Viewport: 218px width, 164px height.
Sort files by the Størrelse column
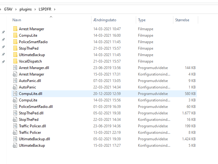click(x=182, y=20)
